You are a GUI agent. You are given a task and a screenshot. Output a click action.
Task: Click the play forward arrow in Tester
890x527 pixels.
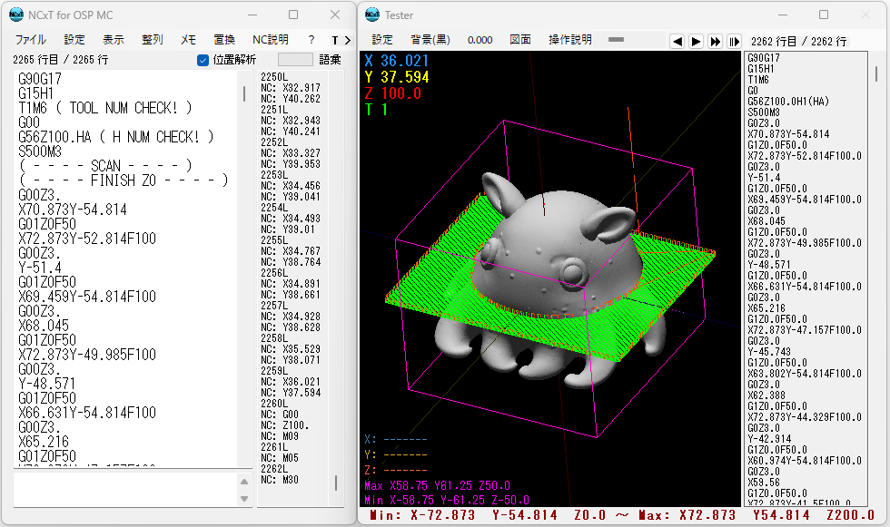point(696,41)
